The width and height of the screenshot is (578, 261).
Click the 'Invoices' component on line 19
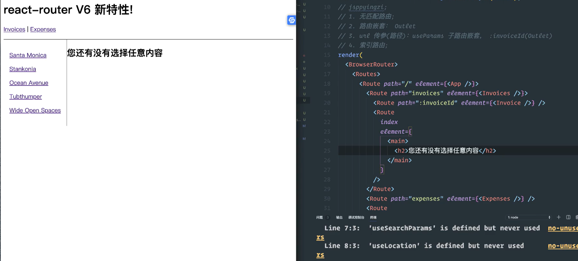pos(496,93)
